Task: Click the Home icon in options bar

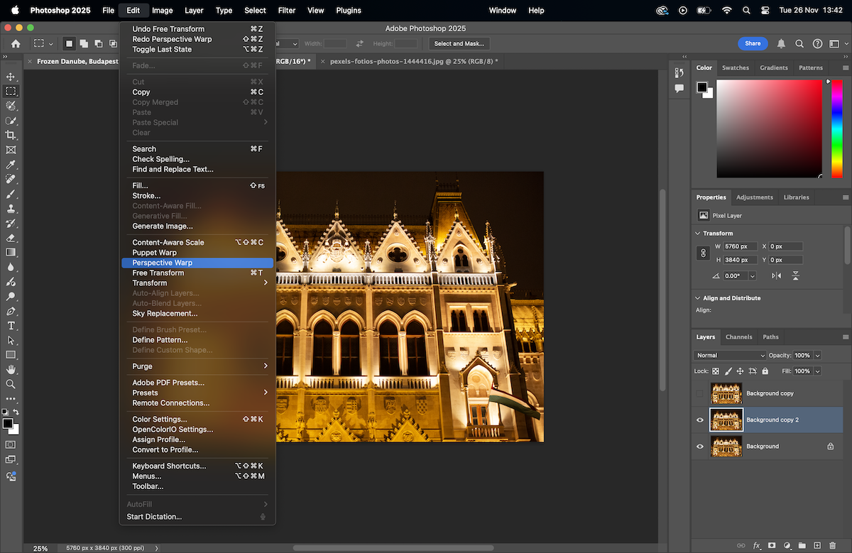Action: (x=15, y=43)
